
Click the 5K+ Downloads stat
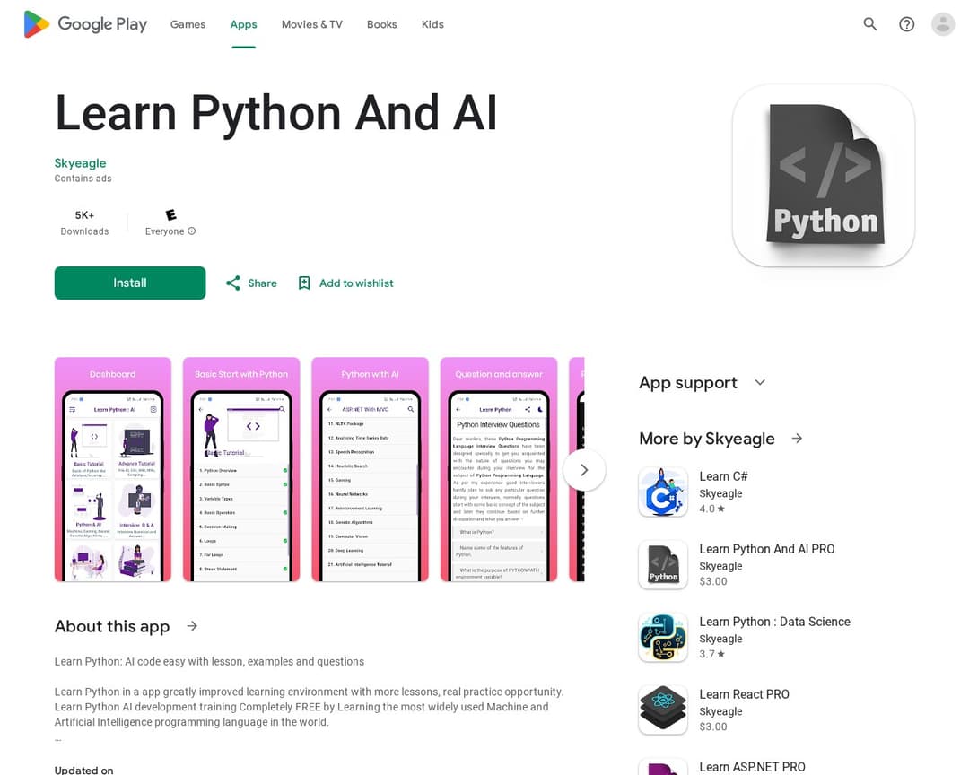[84, 222]
